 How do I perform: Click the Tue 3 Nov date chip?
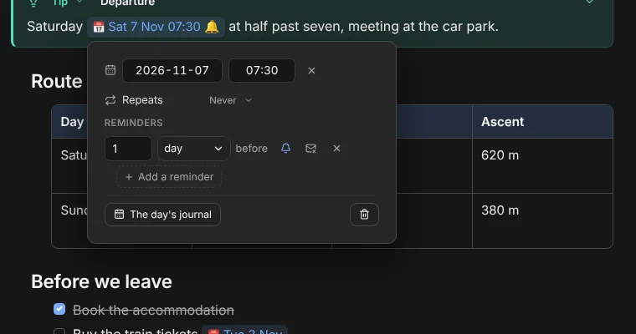pyautogui.click(x=244, y=331)
